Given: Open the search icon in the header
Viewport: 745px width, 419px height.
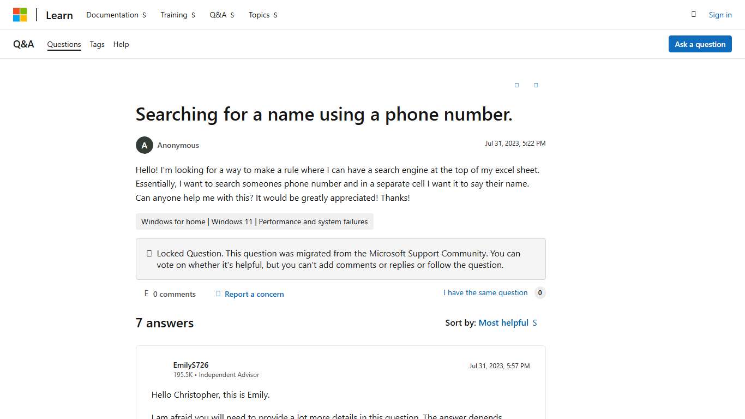Looking at the screenshot, I should (693, 15).
